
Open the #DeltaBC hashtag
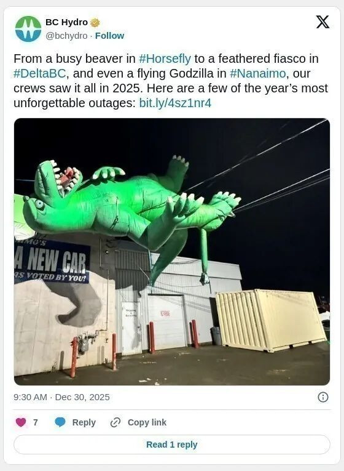[39, 73]
